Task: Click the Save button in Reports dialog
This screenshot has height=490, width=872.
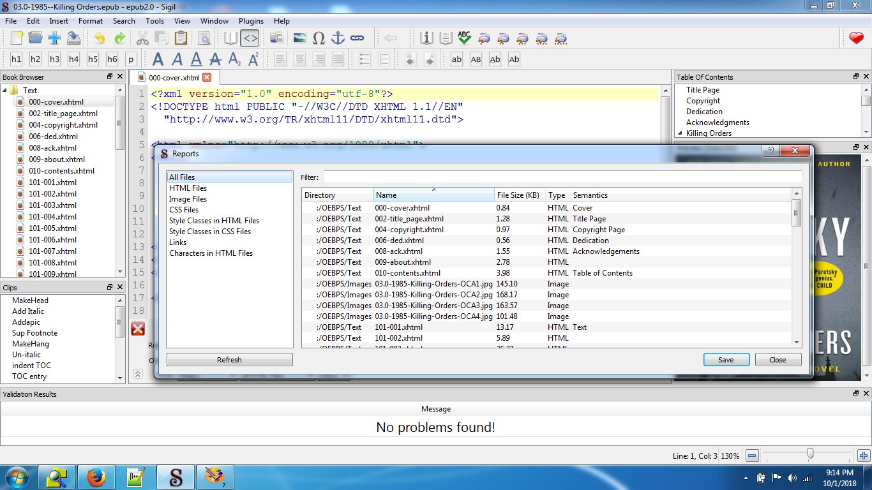Action: pyautogui.click(x=726, y=360)
